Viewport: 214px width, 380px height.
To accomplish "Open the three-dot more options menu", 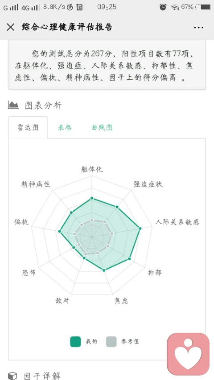I will click(x=199, y=27).
